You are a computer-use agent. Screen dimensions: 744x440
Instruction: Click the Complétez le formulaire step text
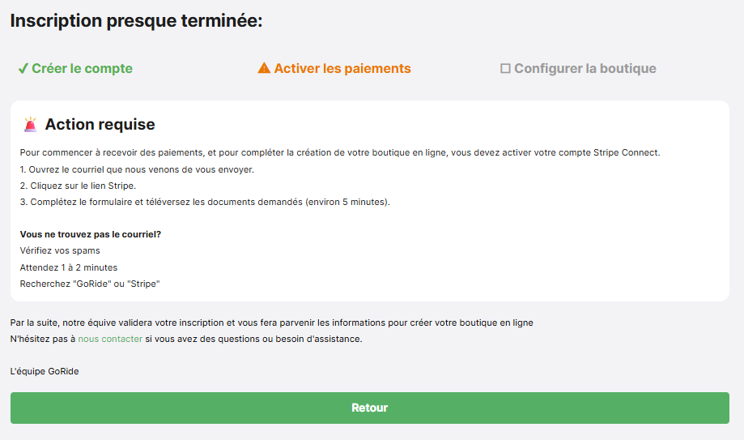(205, 202)
